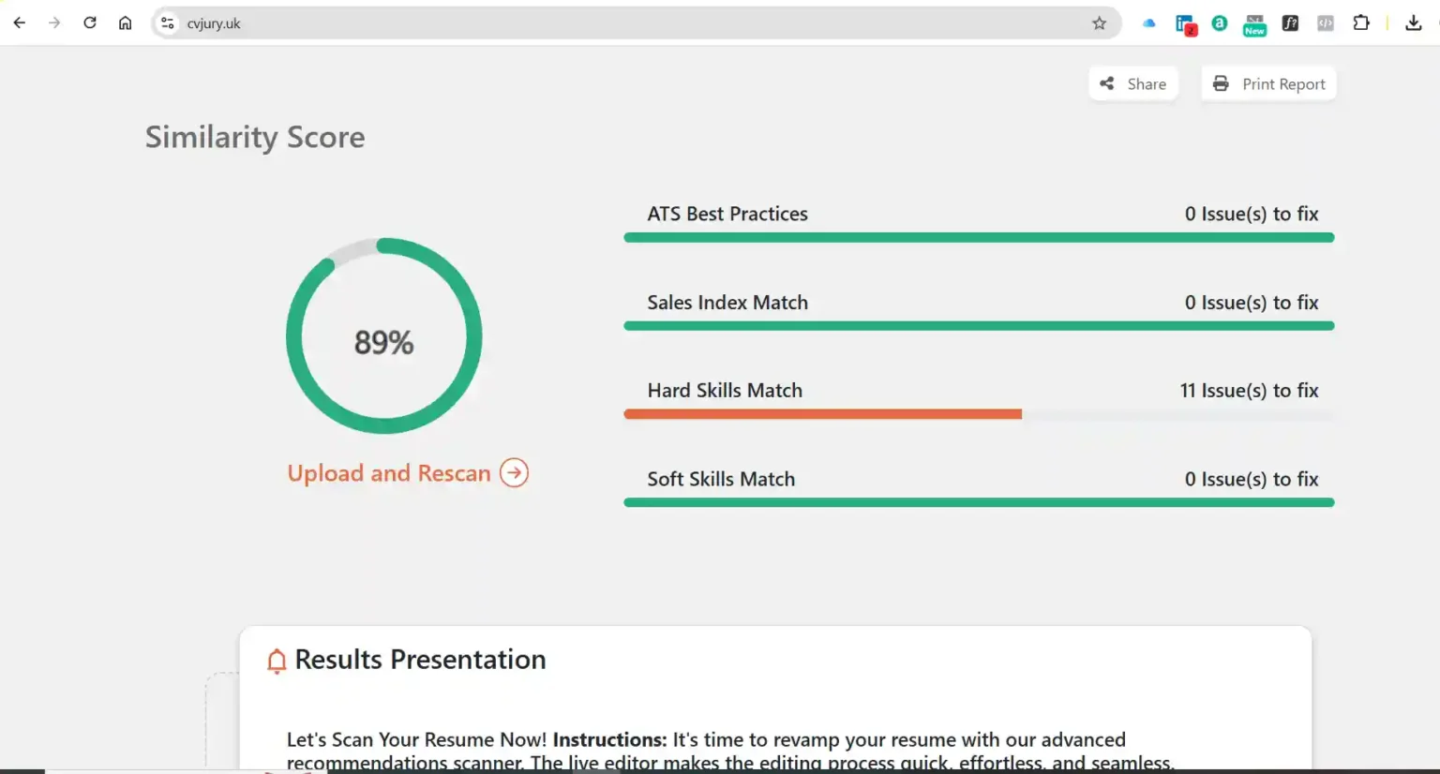Click the circled arrow next to Upload and Rescan
The height and width of the screenshot is (774, 1440).
click(x=514, y=473)
